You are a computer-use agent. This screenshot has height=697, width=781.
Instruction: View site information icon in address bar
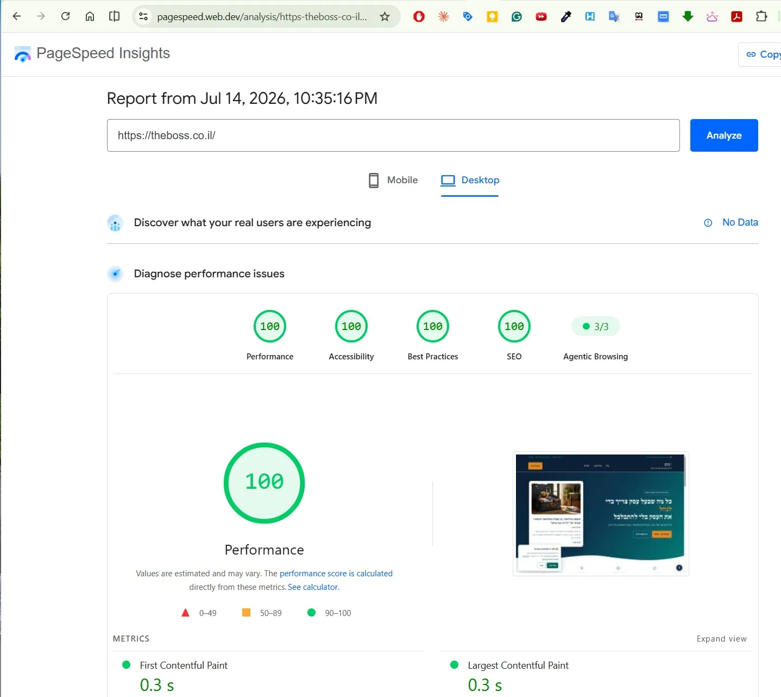[143, 17]
